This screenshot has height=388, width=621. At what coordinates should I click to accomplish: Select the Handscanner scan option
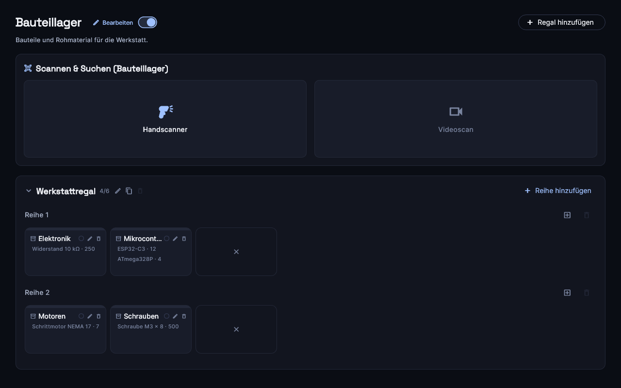click(x=165, y=119)
